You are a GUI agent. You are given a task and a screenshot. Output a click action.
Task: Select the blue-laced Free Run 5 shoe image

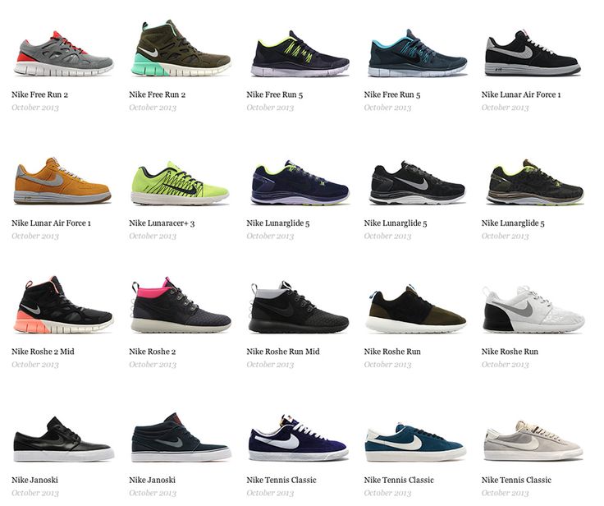pos(418,53)
